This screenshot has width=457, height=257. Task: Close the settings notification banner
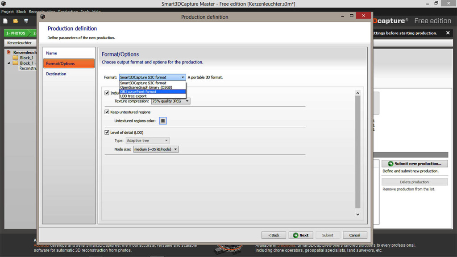(448, 33)
